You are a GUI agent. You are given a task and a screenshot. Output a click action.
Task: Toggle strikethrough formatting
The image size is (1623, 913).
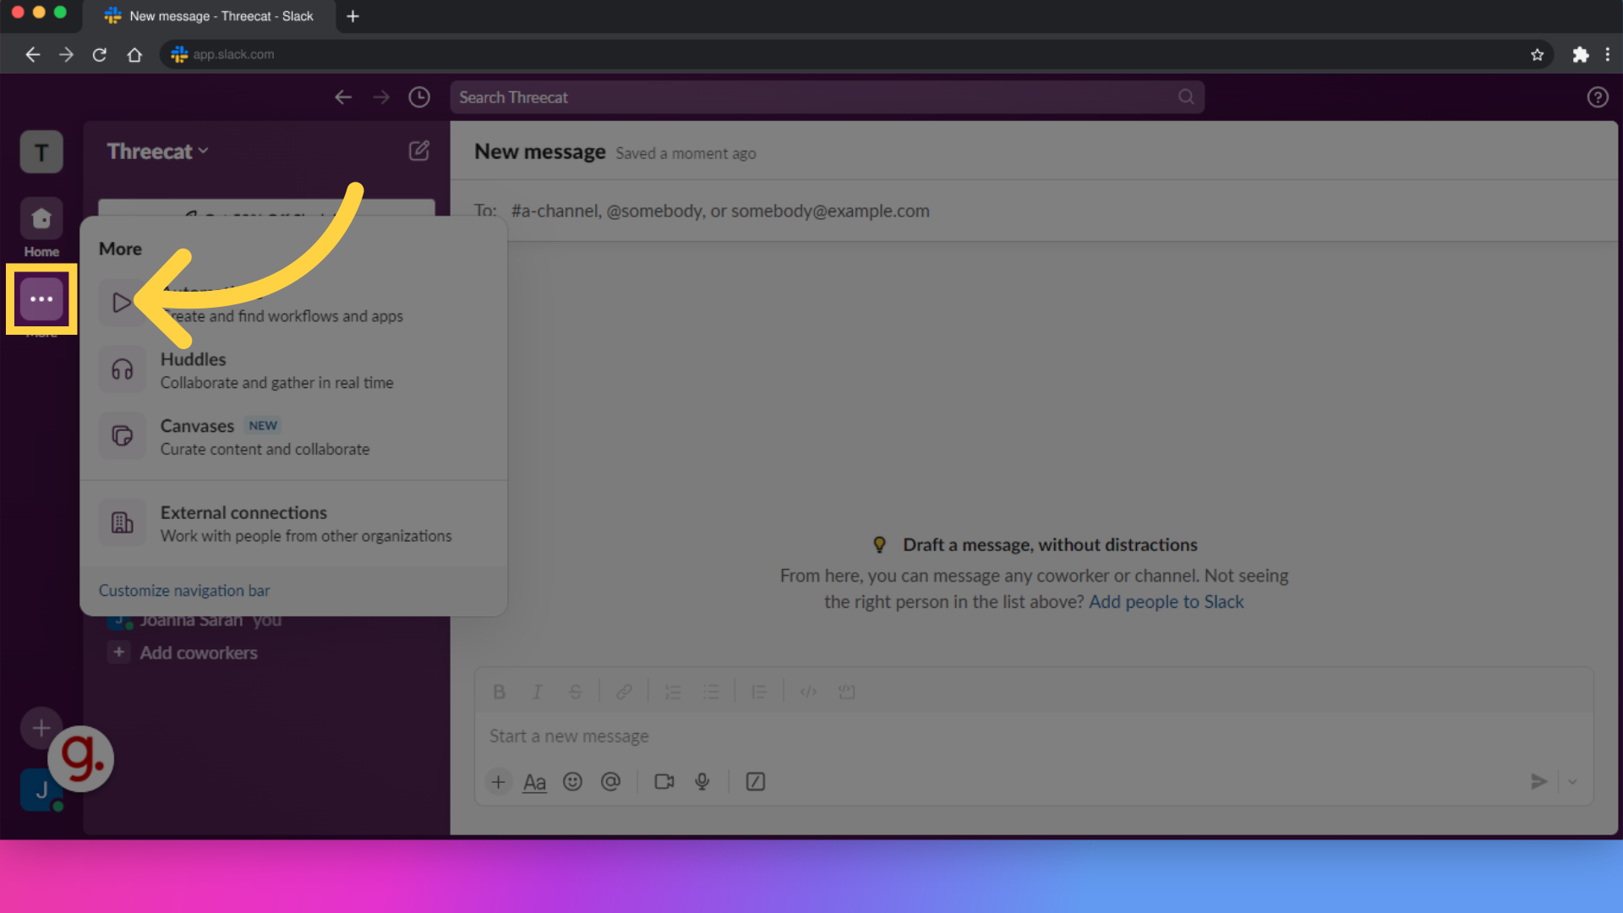pos(576,692)
